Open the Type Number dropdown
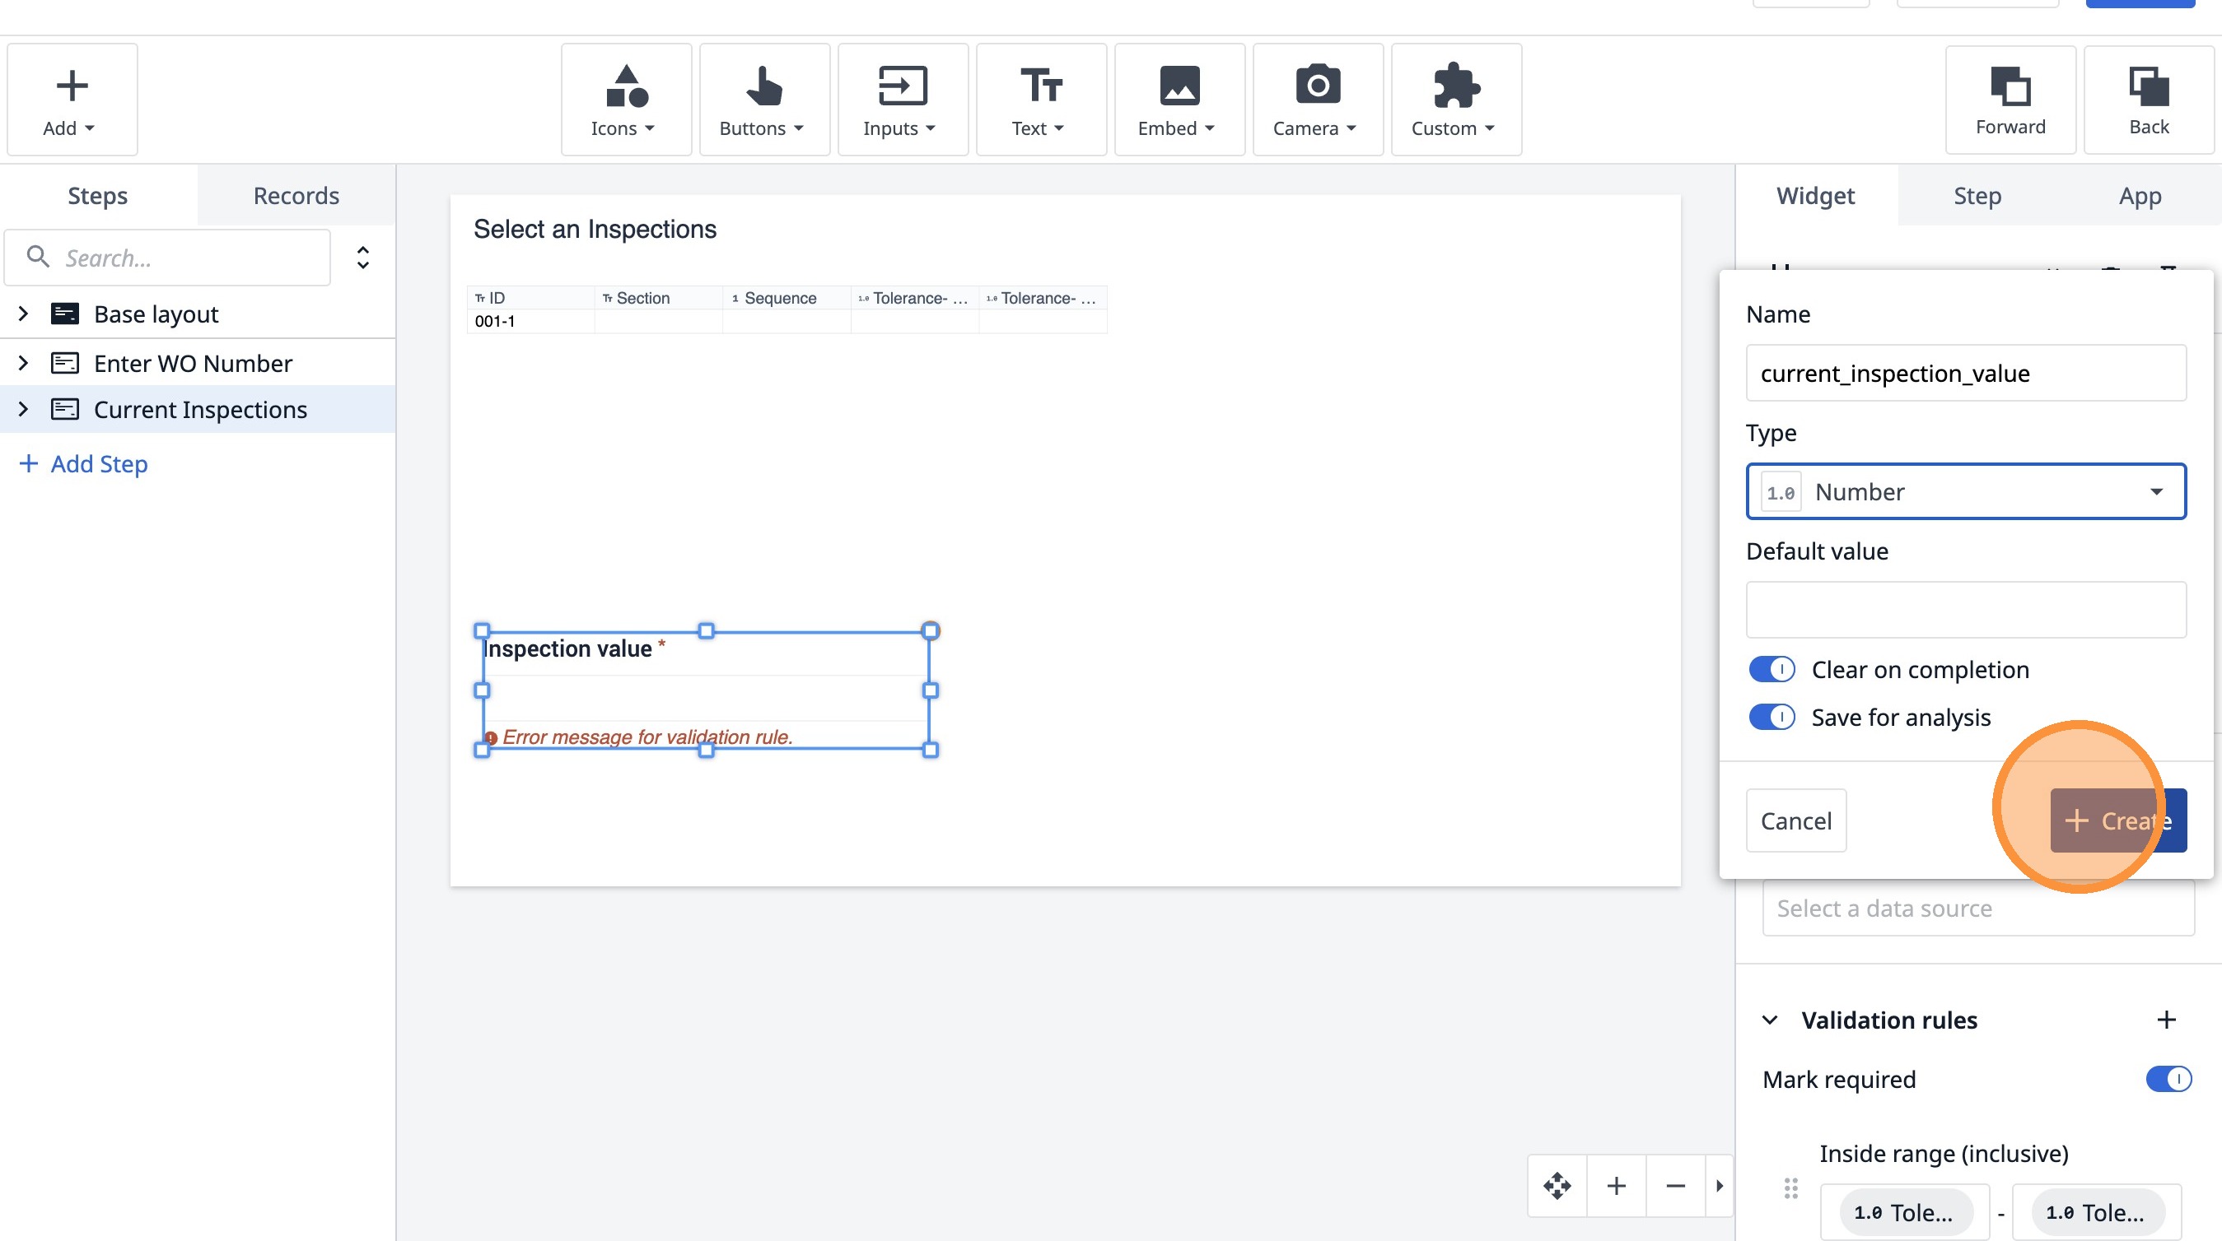2222x1241 pixels. [1965, 491]
